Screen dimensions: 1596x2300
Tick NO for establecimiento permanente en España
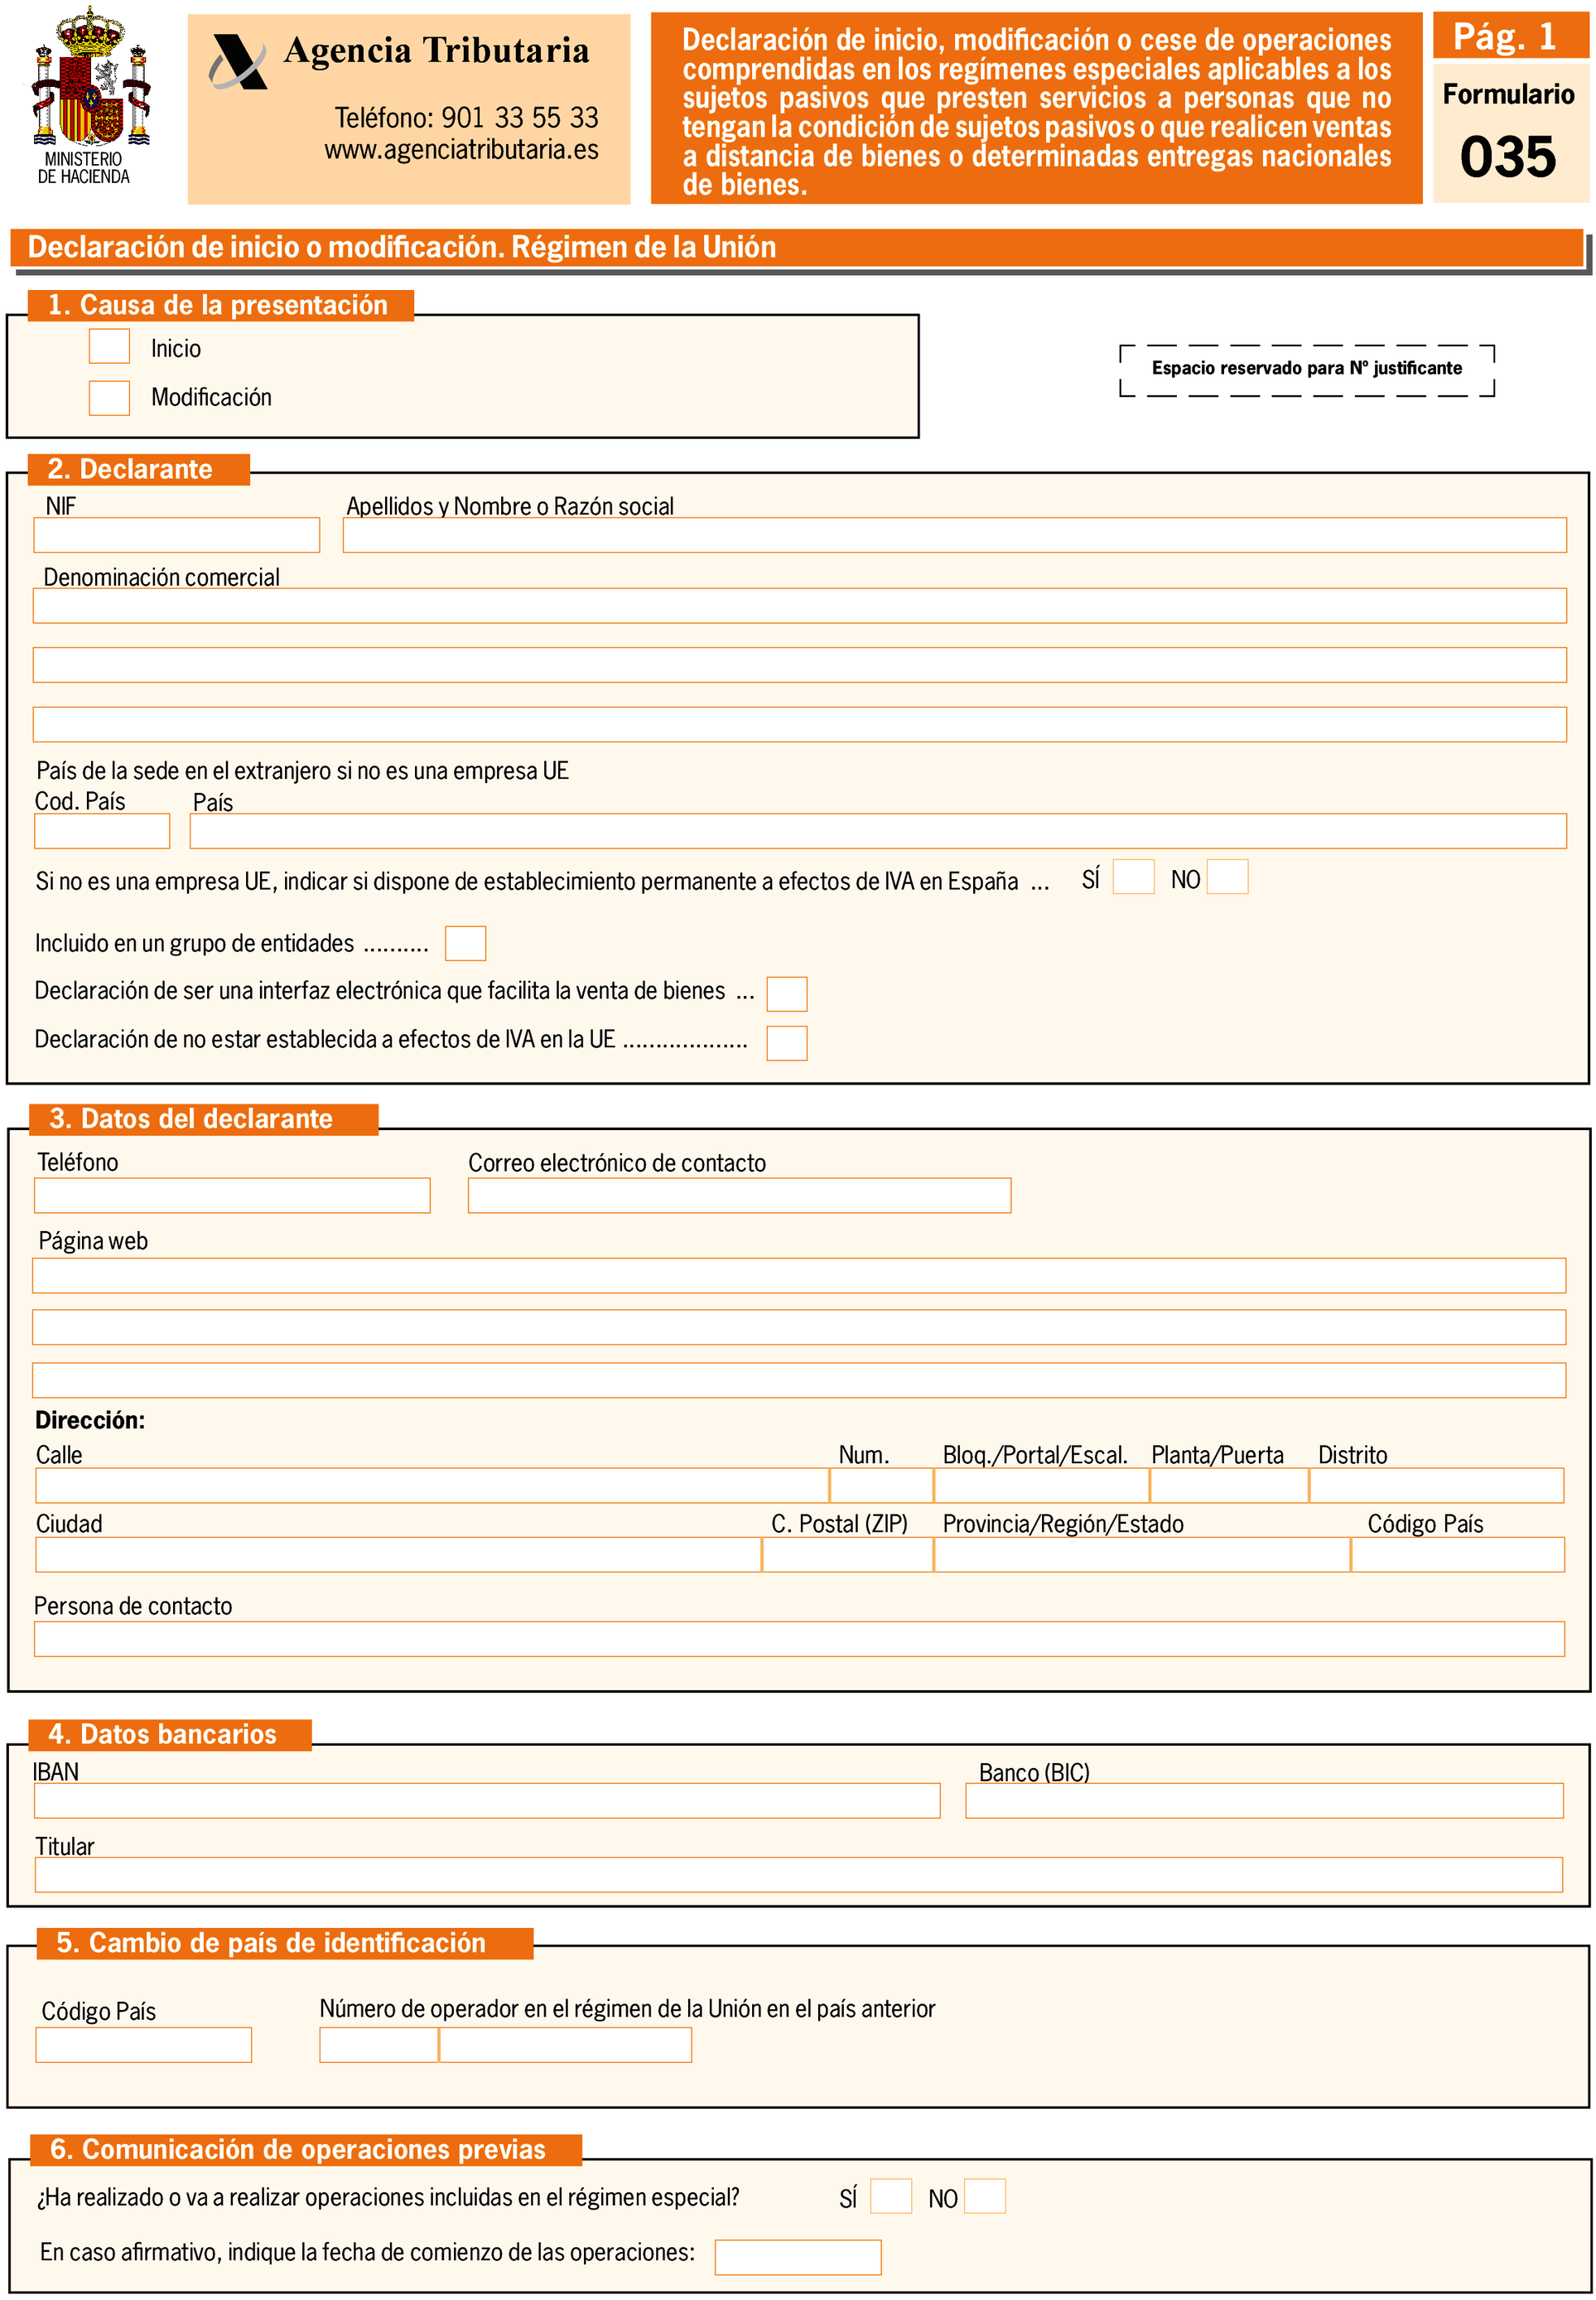[1228, 877]
